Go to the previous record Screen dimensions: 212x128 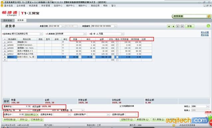pyautogui.click(x=173, y=26)
